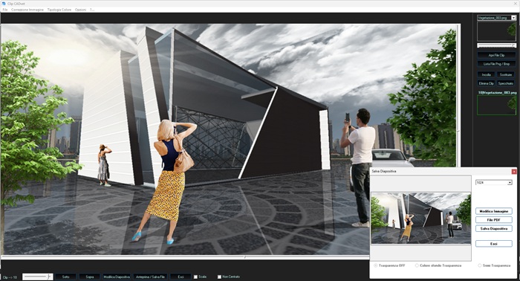Click the Specchiato button
This screenshot has height=281, width=520.
506,83
